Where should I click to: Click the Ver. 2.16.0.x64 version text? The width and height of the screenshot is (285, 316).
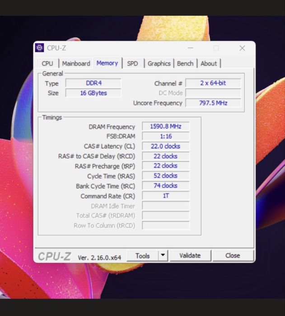pos(99,258)
